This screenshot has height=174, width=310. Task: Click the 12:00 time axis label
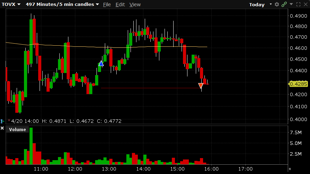point(75,169)
